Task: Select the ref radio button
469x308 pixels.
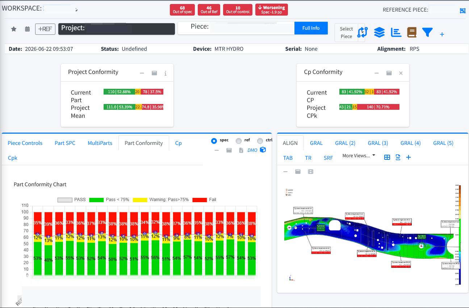Action: click(239, 141)
